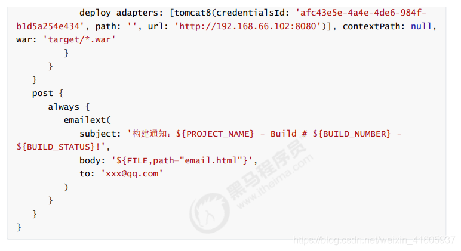Click the ${PROJECT_NAME} variable
Screen dimensions: 461x251
215,134
